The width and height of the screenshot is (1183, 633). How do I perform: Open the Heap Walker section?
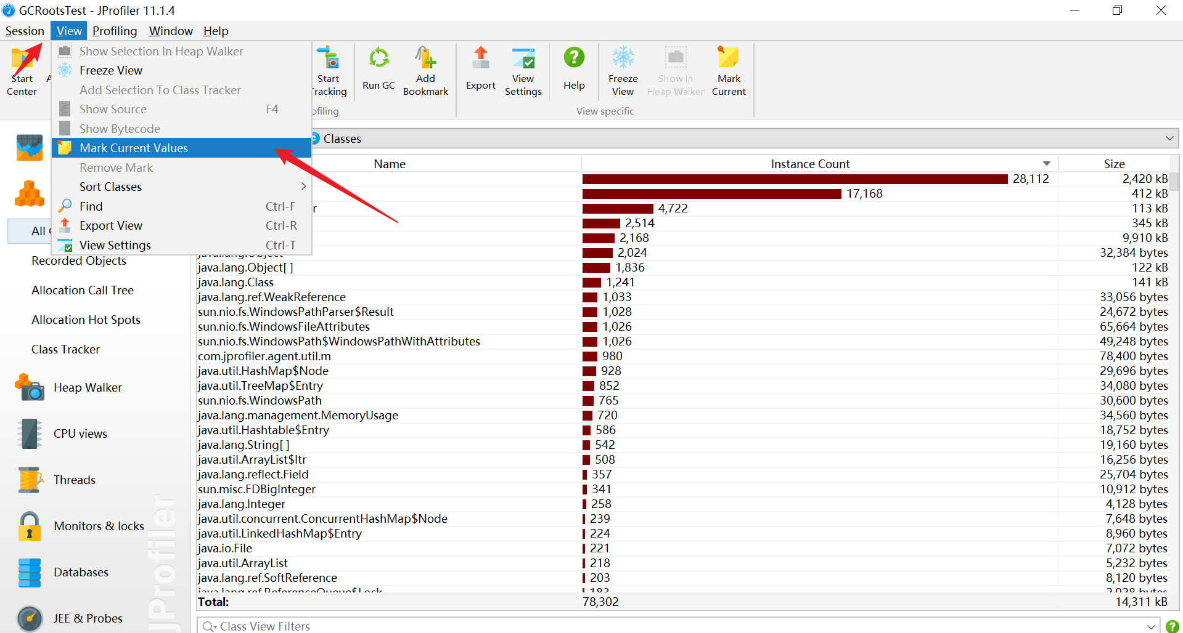pos(88,388)
